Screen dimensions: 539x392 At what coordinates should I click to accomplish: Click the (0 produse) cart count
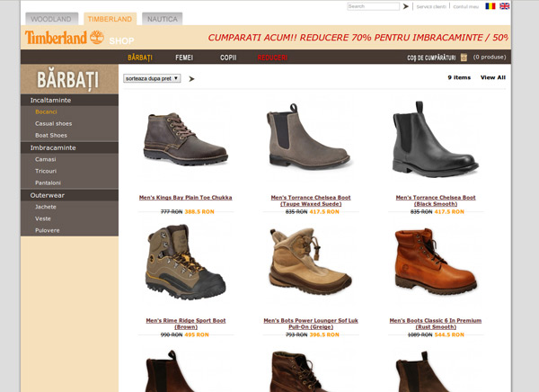click(x=490, y=58)
